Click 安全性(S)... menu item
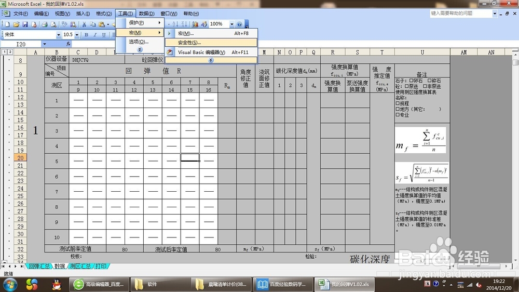The height and width of the screenshot is (292, 519). (x=211, y=43)
